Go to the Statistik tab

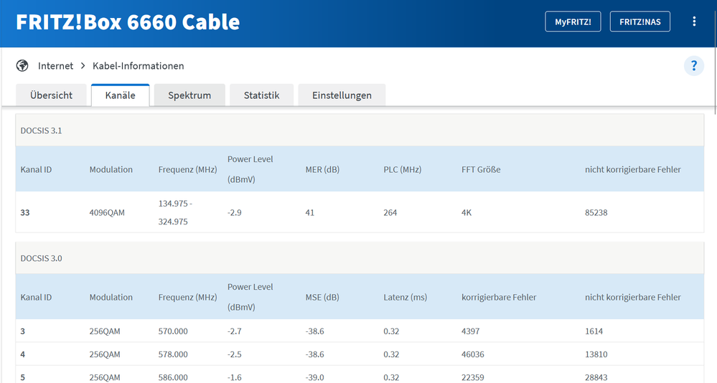click(261, 95)
